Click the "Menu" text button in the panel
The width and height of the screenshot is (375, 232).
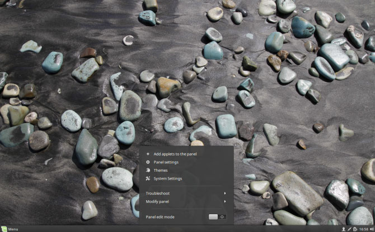click(13, 229)
